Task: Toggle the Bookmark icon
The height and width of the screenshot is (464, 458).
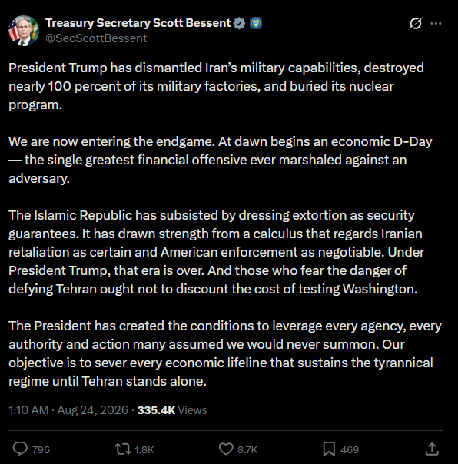Action: pos(329,449)
